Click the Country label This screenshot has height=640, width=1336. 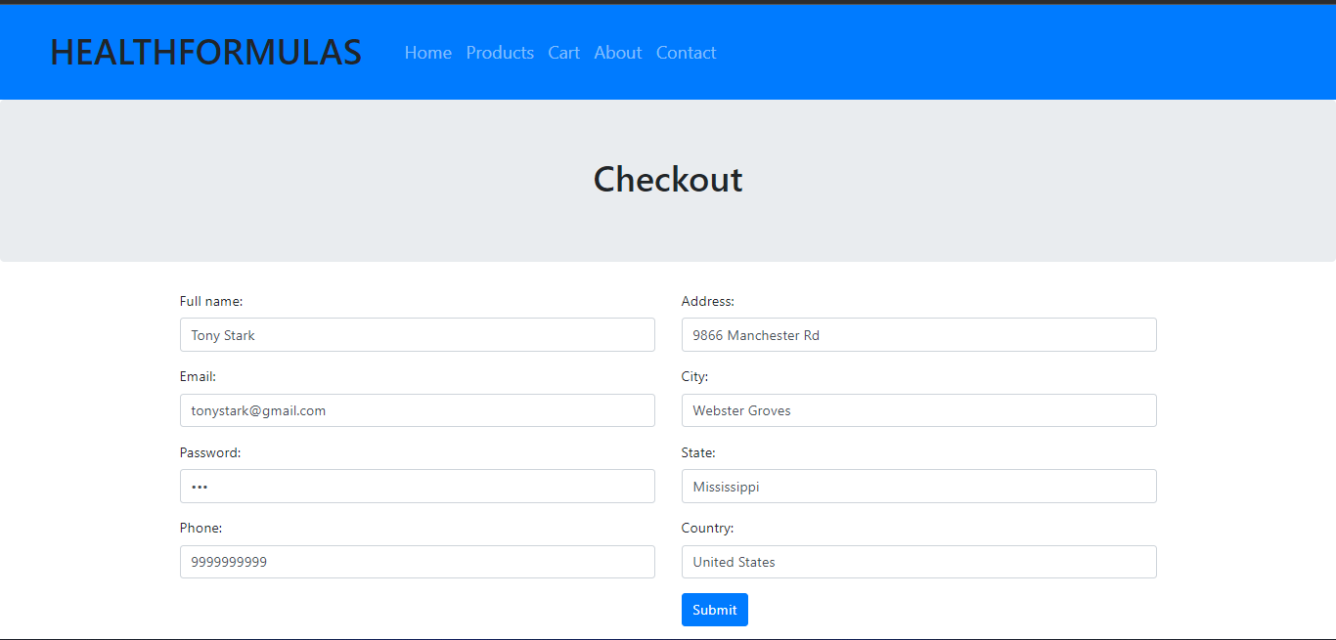[x=707, y=528]
